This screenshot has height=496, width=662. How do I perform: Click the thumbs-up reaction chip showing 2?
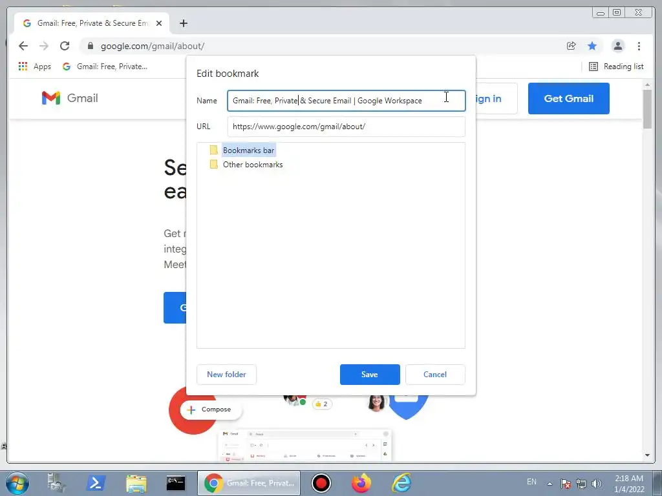coord(322,404)
